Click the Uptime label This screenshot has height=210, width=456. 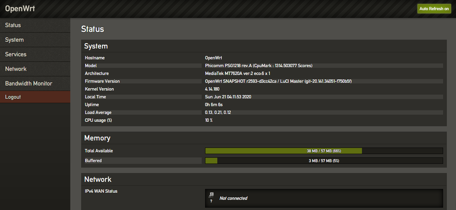click(92, 104)
